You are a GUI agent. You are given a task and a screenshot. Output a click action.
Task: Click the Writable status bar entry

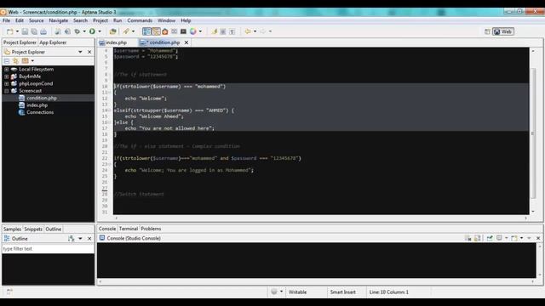tap(297, 292)
